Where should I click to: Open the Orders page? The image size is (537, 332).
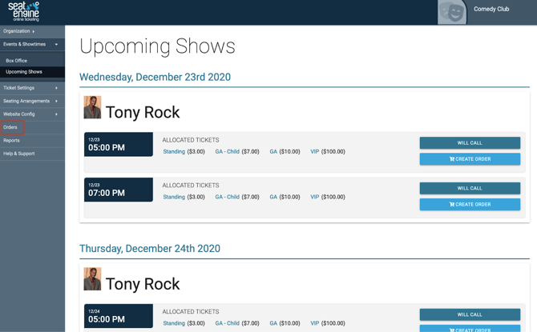(10, 127)
